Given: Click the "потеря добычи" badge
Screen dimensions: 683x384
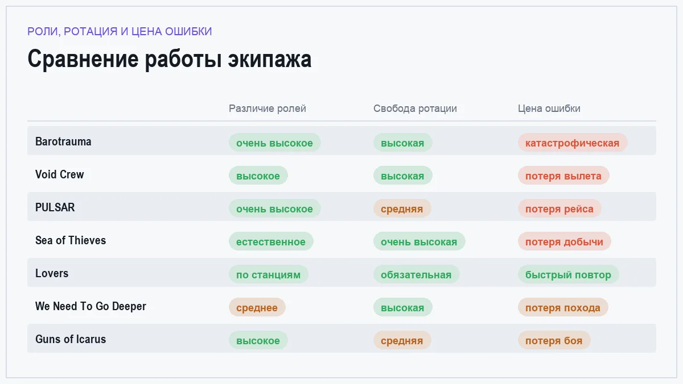Looking at the screenshot, I should tap(565, 241).
